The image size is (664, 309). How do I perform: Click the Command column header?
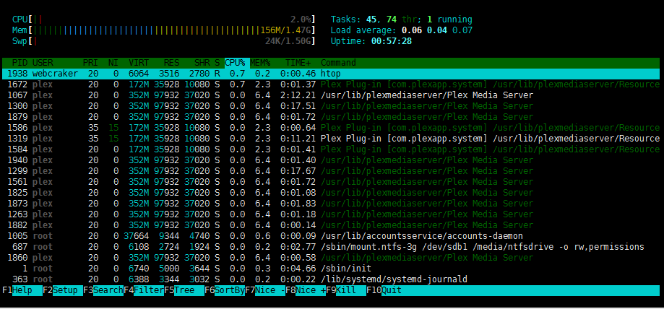pos(338,63)
